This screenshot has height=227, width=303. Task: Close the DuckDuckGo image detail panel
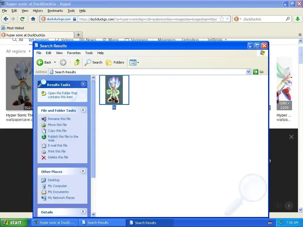291,137
